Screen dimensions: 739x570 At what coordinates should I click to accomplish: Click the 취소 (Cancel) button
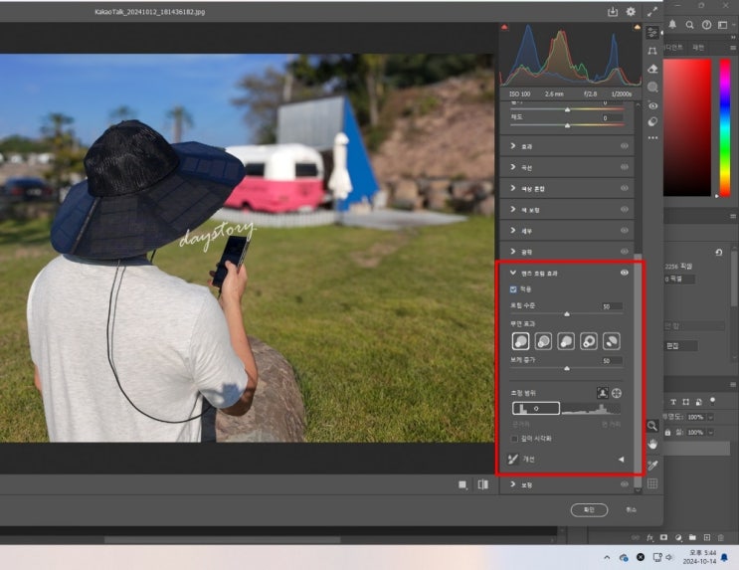631,509
